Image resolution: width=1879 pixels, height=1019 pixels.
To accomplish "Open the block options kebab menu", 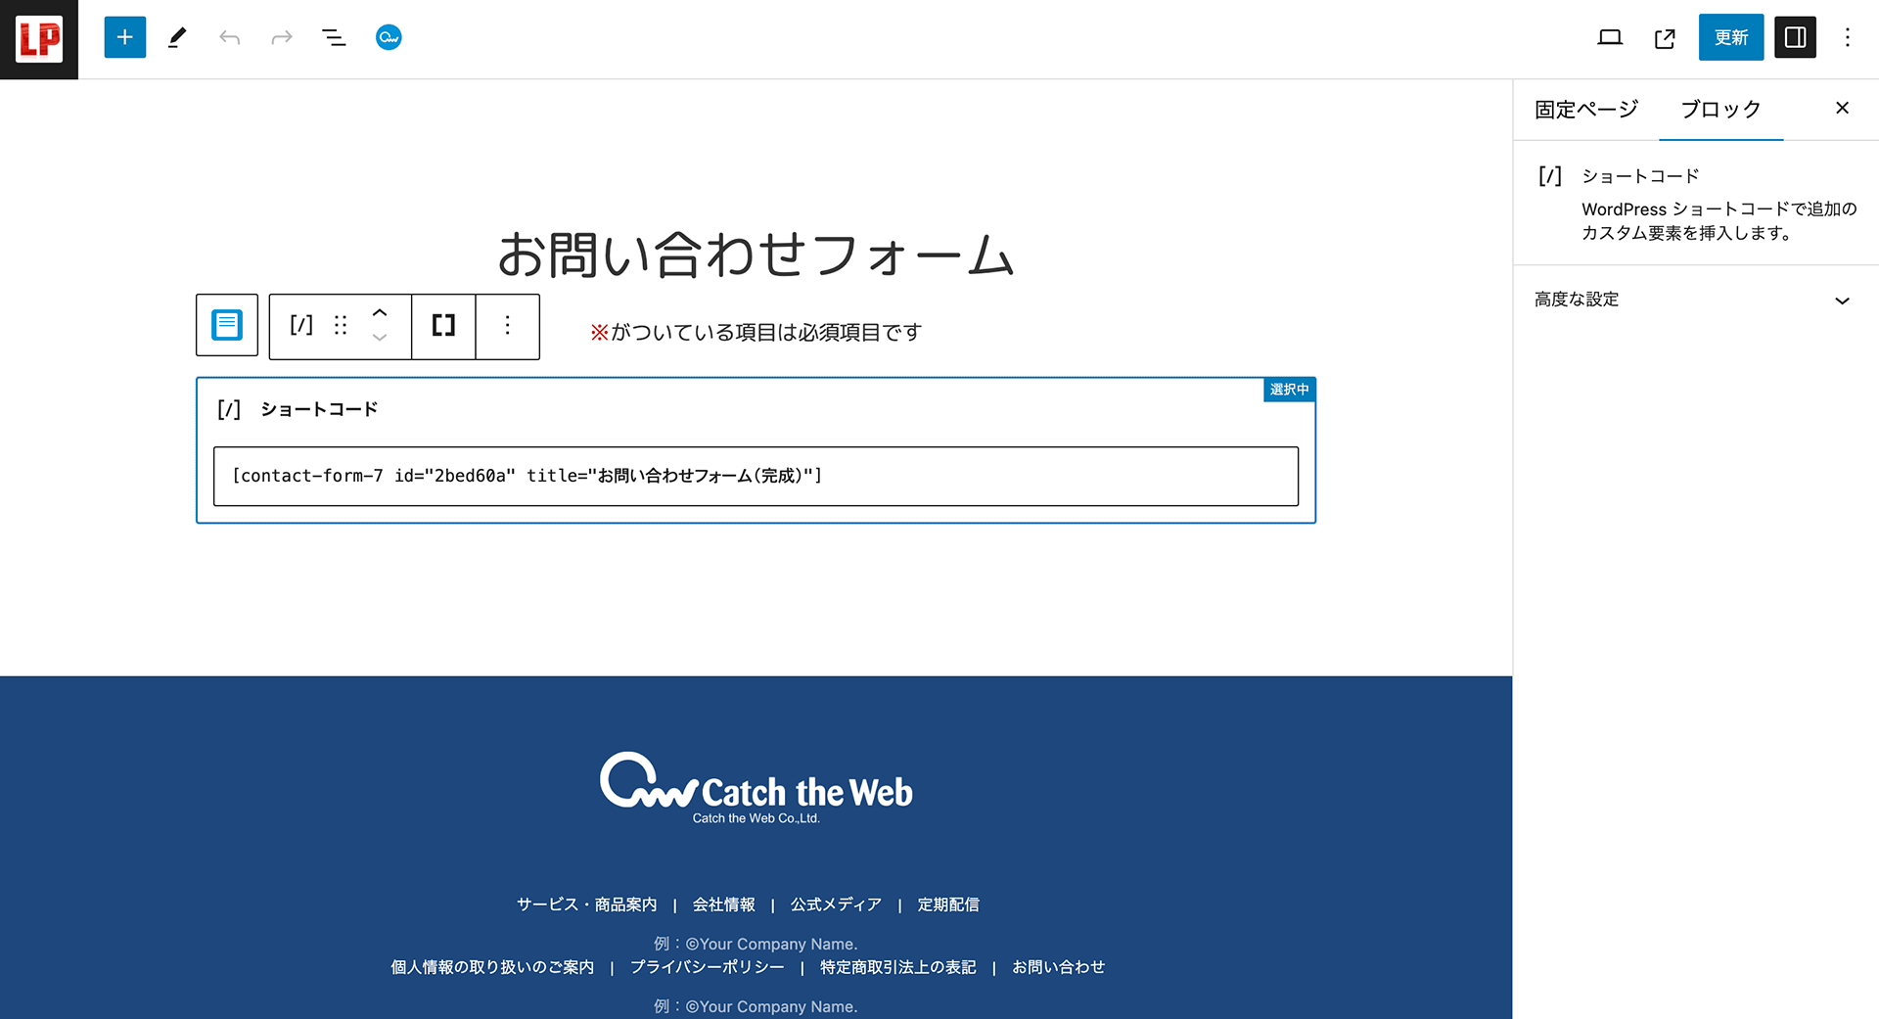I will 507,326.
